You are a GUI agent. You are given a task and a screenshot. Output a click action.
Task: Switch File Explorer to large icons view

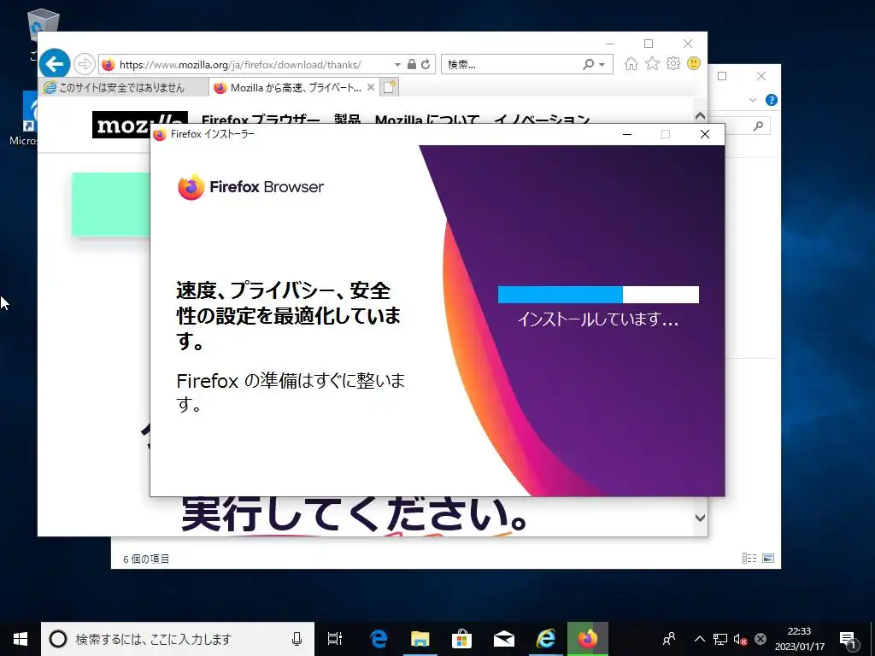[768, 558]
